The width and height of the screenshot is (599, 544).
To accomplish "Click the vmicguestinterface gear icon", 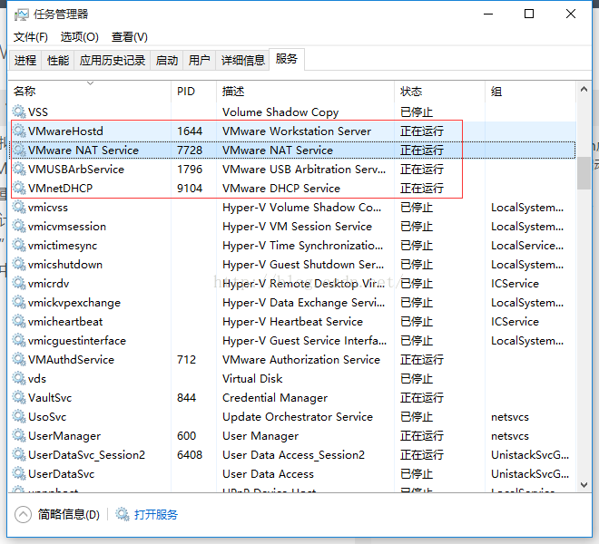I will (x=19, y=340).
